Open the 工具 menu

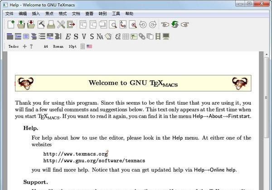pyautogui.click(x=116, y=14)
